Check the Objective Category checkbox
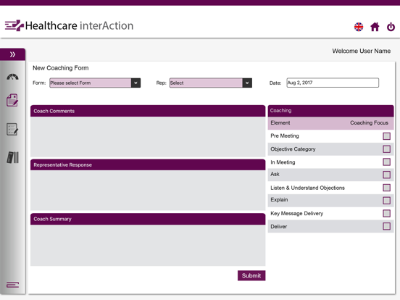Image resolution: width=400 pixels, height=300 pixels. coord(386,149)
